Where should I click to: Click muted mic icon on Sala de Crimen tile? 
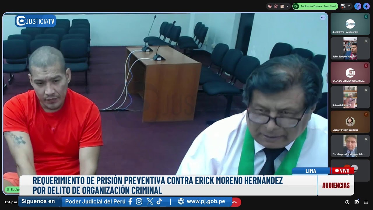point(366,66)
